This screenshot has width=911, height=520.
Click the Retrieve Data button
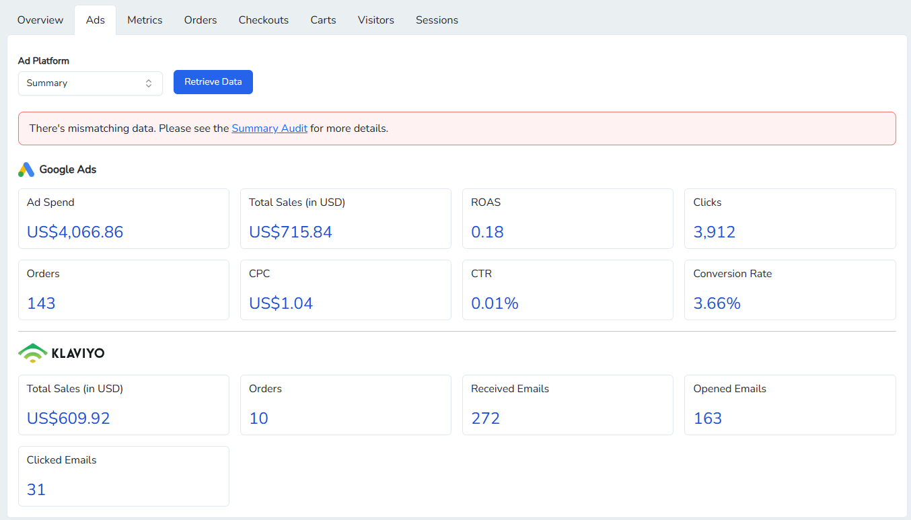(x=213, y=82)
